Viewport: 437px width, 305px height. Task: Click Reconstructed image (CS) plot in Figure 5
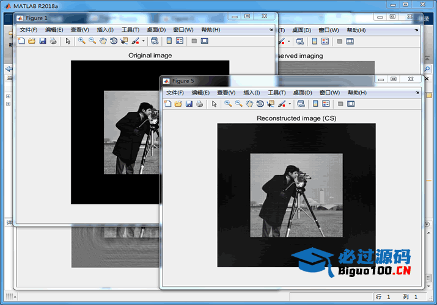click(296, 195)
